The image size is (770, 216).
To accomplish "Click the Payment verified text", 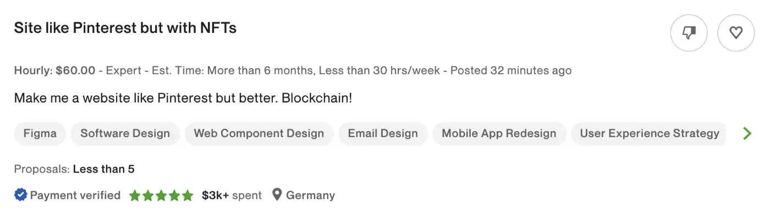I will (x=75, y=195).
